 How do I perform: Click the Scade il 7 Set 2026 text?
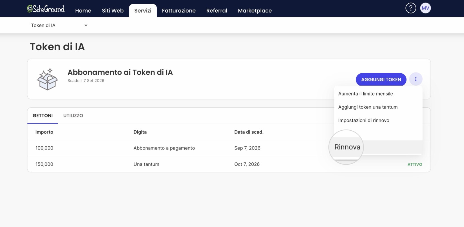86,81
